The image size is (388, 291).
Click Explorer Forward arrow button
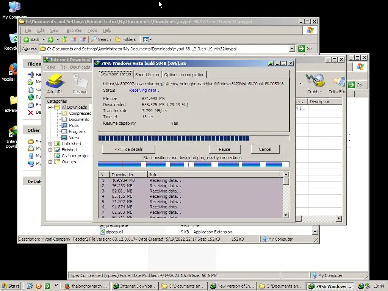tap(50, 39)
